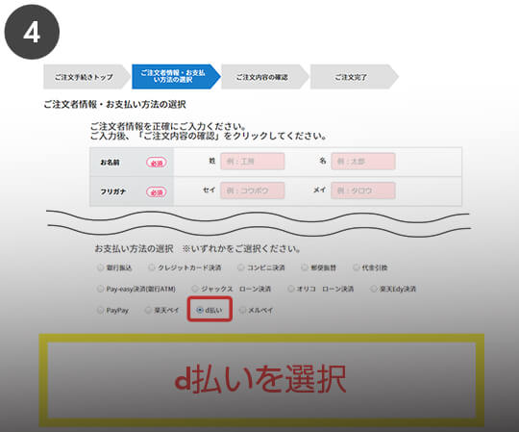
Task: Click the ご注文完了 step tab
Action: [x=354, y=77]
